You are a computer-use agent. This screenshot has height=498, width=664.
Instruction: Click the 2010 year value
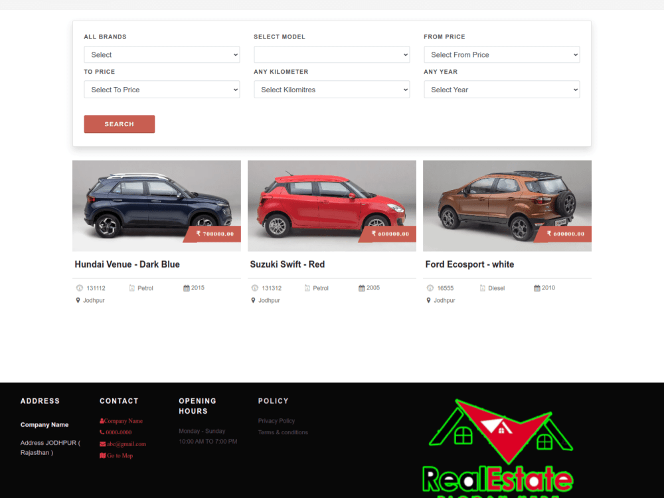548,288
